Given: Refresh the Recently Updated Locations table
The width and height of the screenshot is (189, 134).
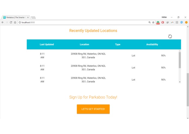Looking at the screenshot, I should [170, 36].
